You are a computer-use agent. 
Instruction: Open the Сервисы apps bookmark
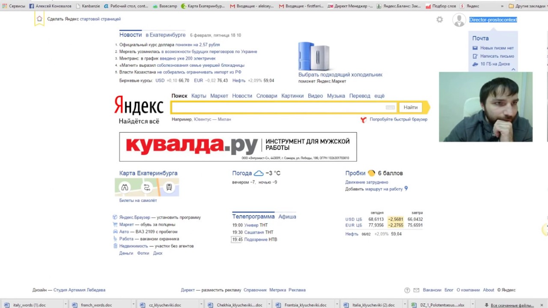click(x=14, y=6)
